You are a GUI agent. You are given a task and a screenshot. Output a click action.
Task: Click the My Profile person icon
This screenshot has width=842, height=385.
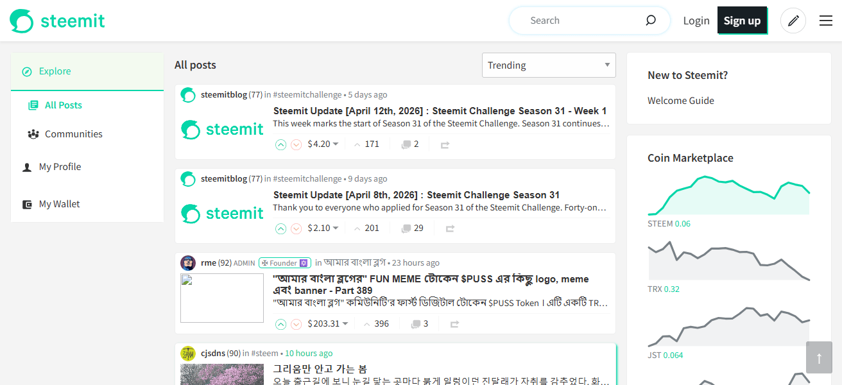pos(27,167)
